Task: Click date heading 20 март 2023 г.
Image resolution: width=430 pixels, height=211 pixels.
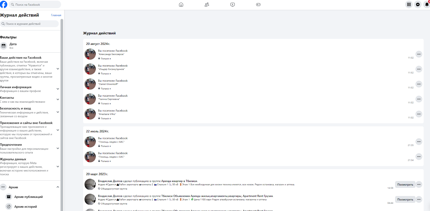Action: click(x=97, y=174)
